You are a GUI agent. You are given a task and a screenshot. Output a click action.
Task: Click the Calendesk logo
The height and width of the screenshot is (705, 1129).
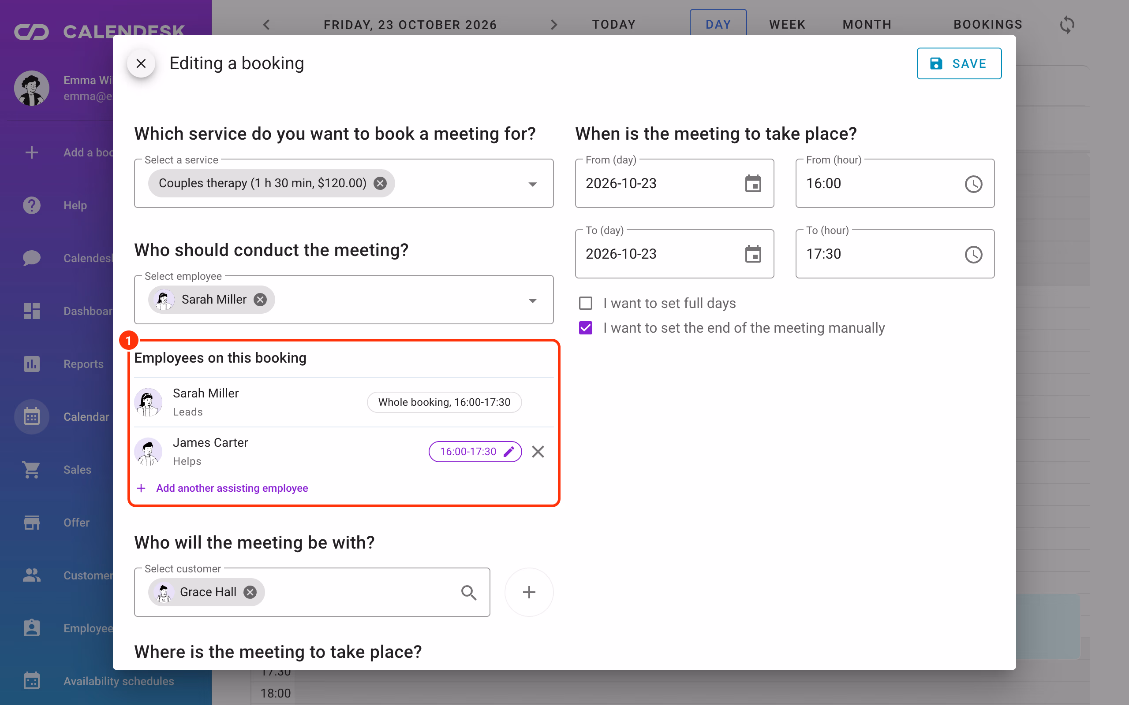[99, 32]
